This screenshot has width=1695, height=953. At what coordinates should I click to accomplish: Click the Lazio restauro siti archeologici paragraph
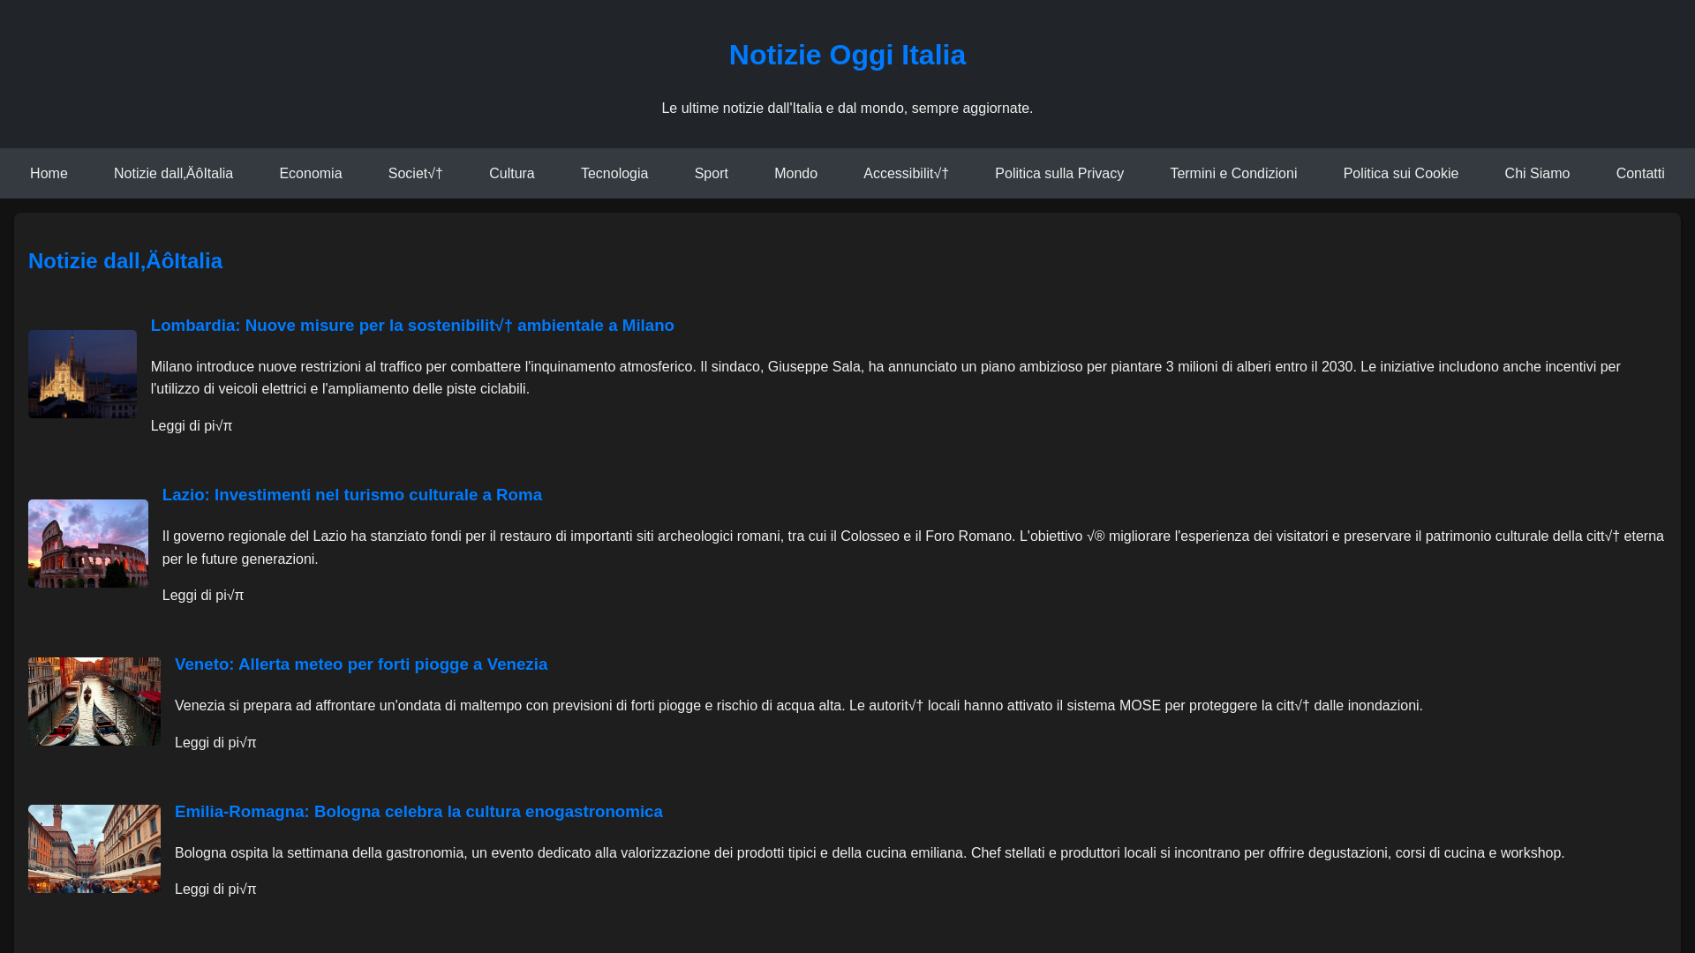click(x=913, y=547)
